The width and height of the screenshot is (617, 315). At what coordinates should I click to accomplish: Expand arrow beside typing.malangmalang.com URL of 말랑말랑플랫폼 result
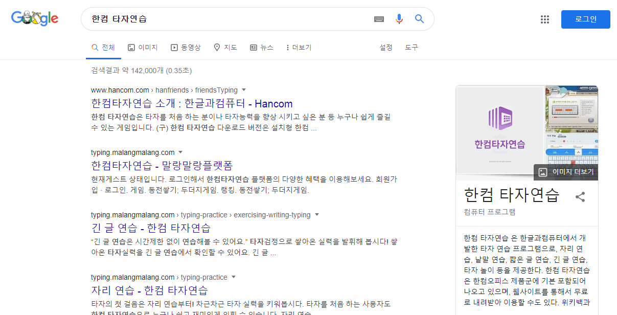(x=180, y=152)
